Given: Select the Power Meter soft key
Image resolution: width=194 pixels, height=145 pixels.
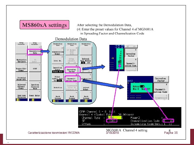Looking at the screenshot, I should coord(35,95).
